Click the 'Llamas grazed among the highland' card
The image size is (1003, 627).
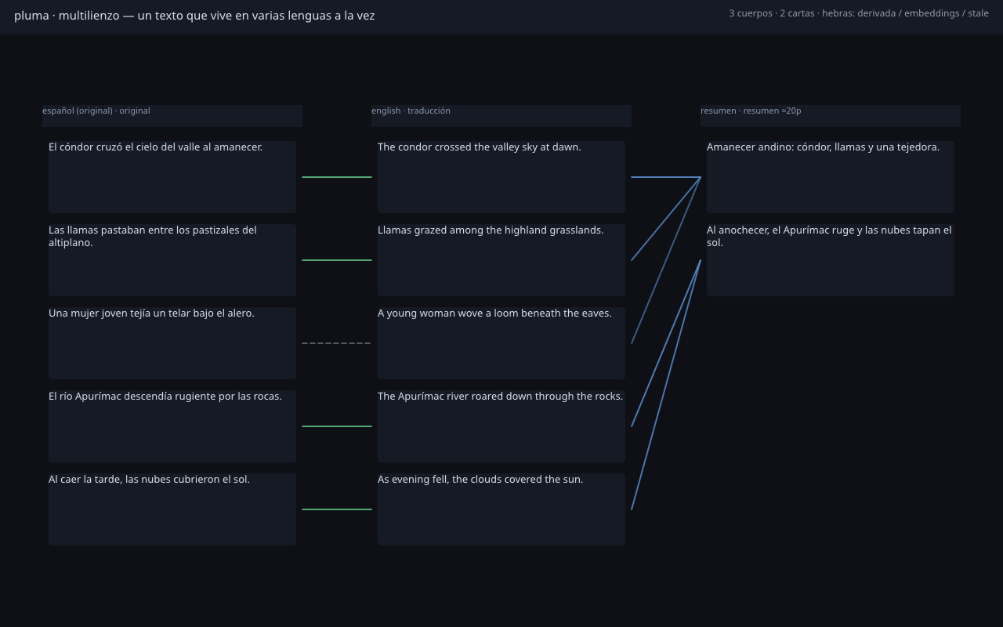(501, 260)
